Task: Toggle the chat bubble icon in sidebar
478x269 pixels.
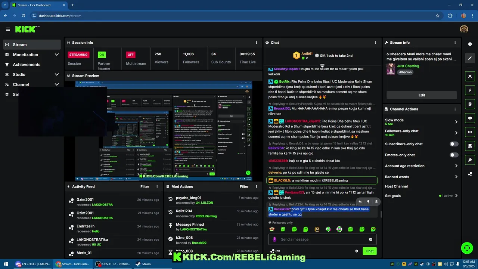Action: pos(470,118)
